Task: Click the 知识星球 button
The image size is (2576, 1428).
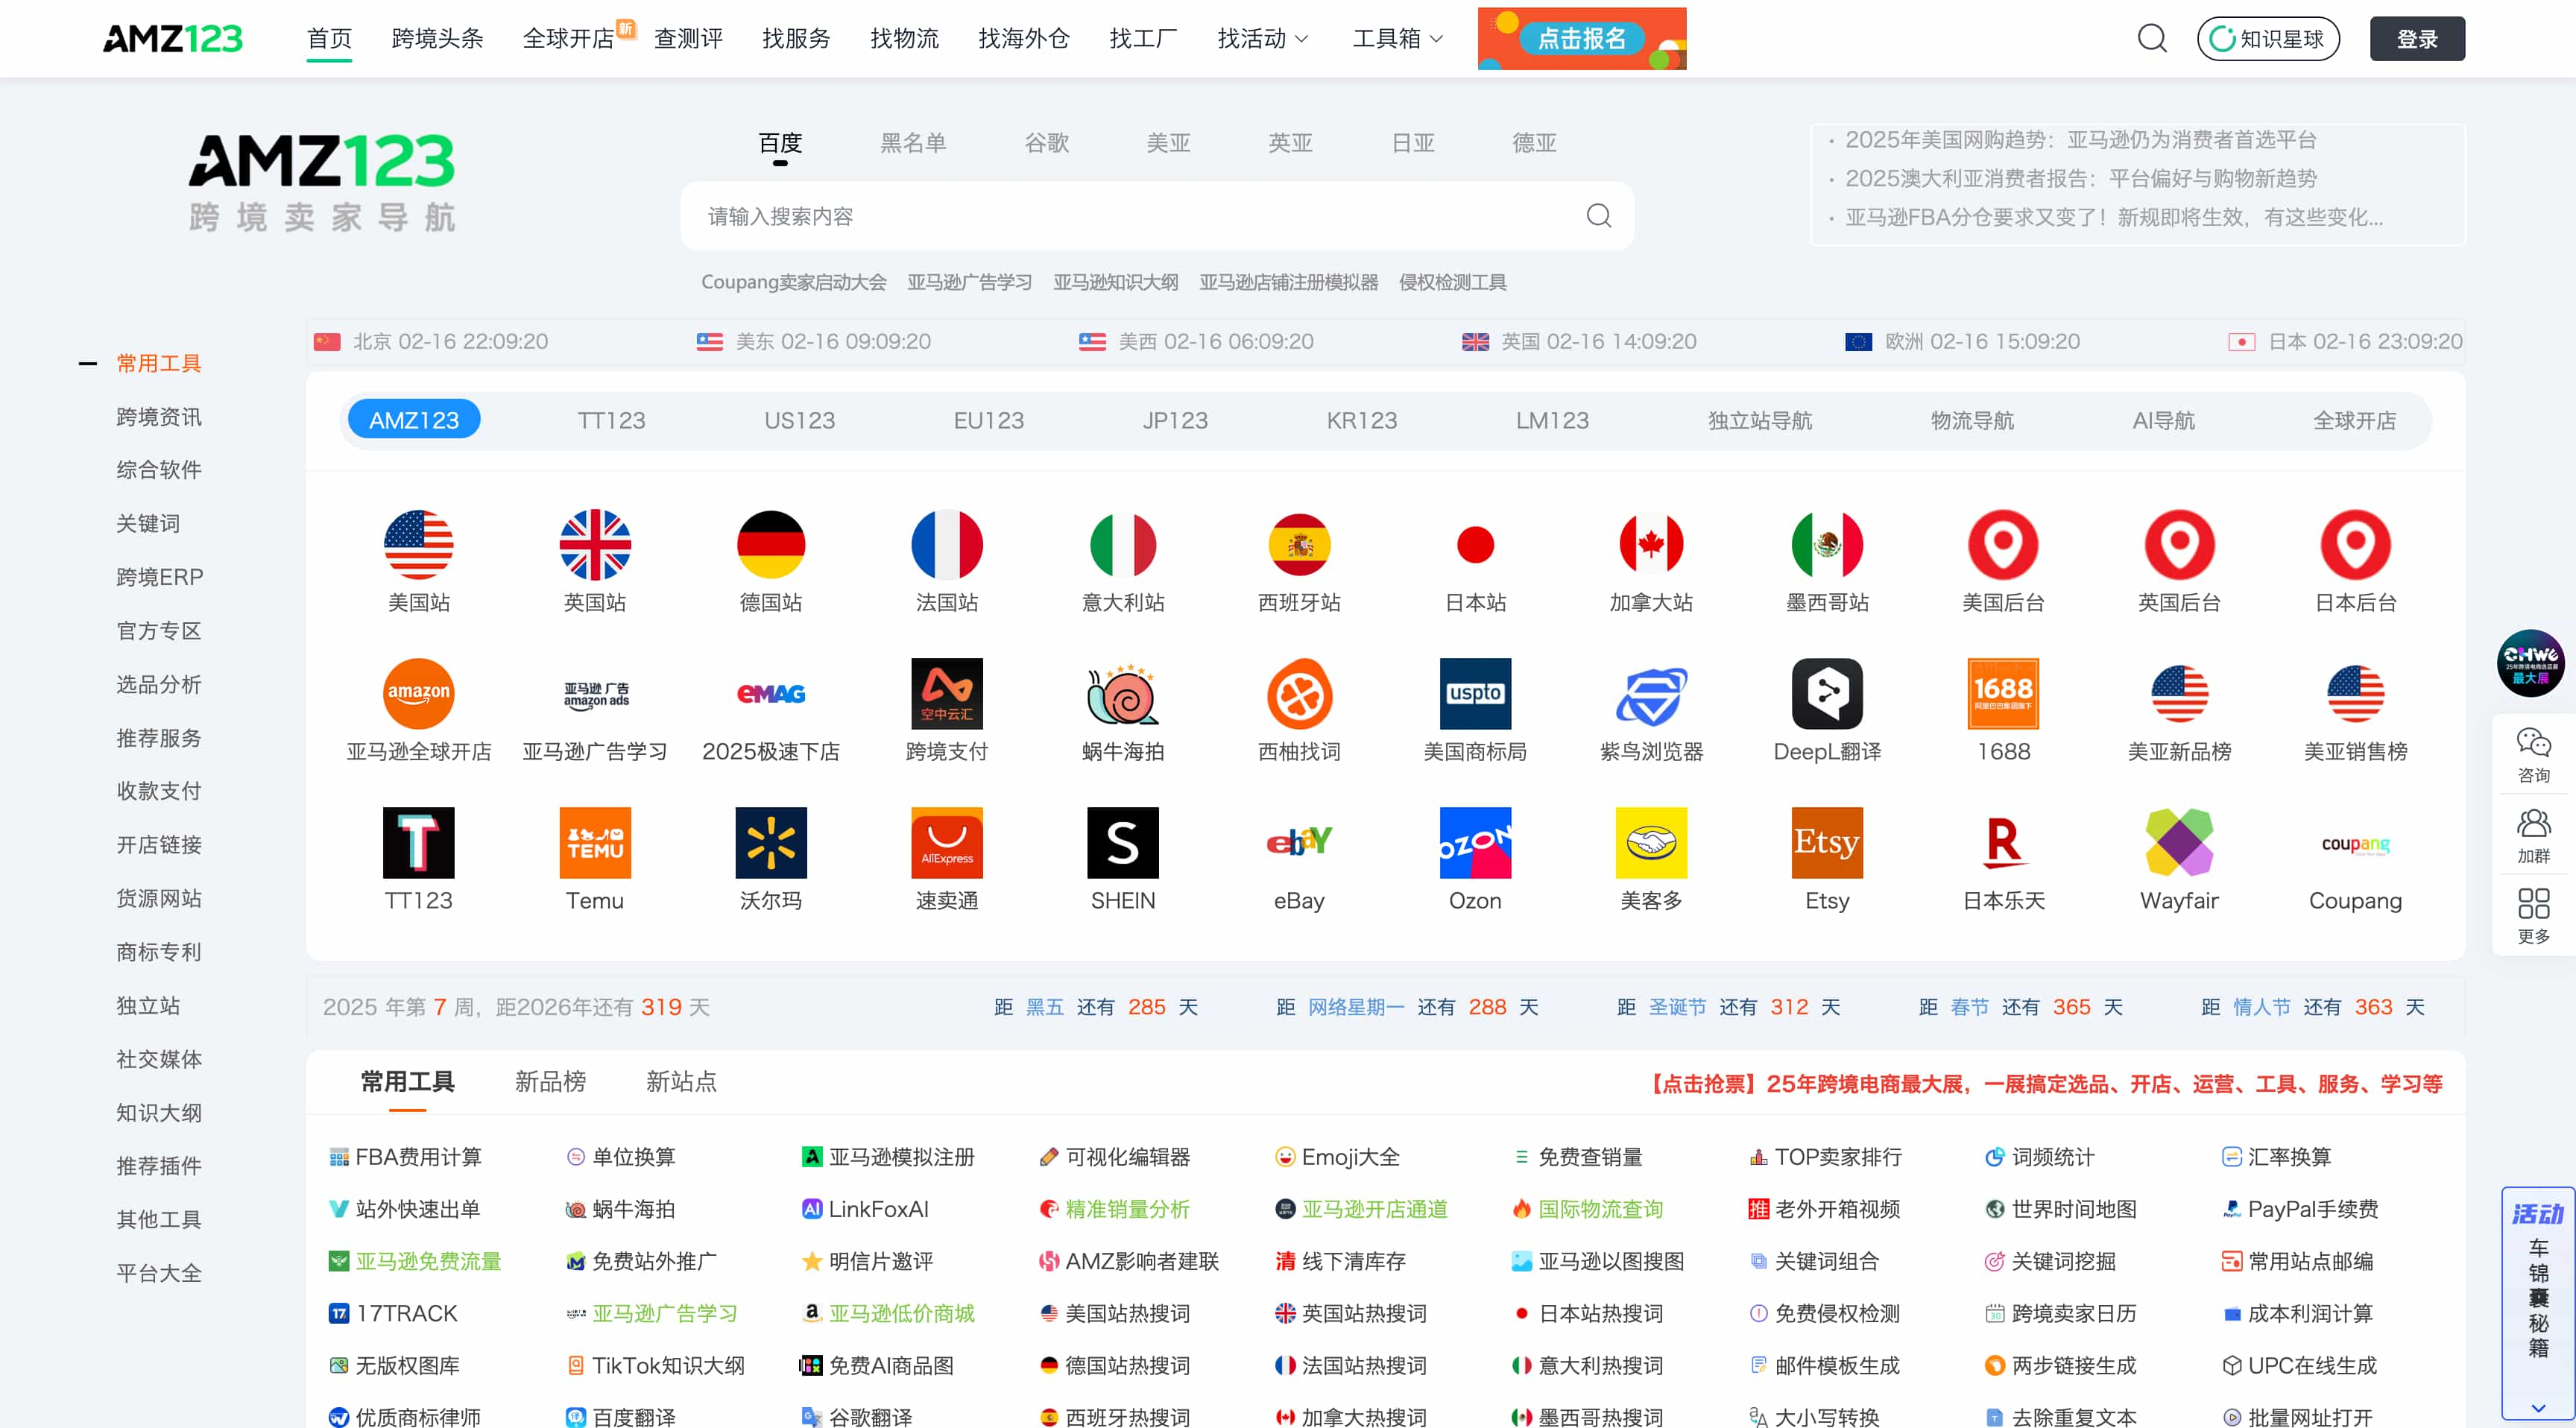Action: [x=2267, y=39]
